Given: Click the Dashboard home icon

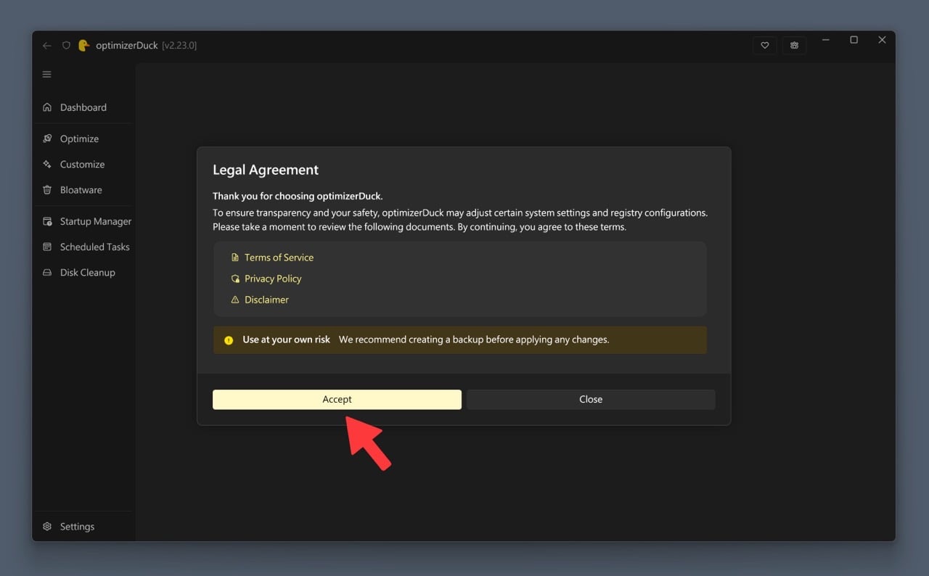Looking at the screenshot, I should point(47,107).
